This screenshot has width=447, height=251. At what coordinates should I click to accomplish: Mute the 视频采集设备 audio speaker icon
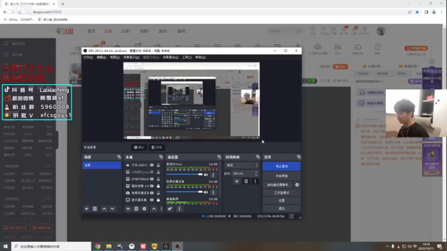point(206,192)
